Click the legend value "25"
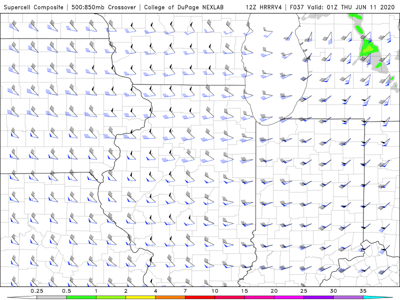Screen dimensions: 400x300 [303, 291]
